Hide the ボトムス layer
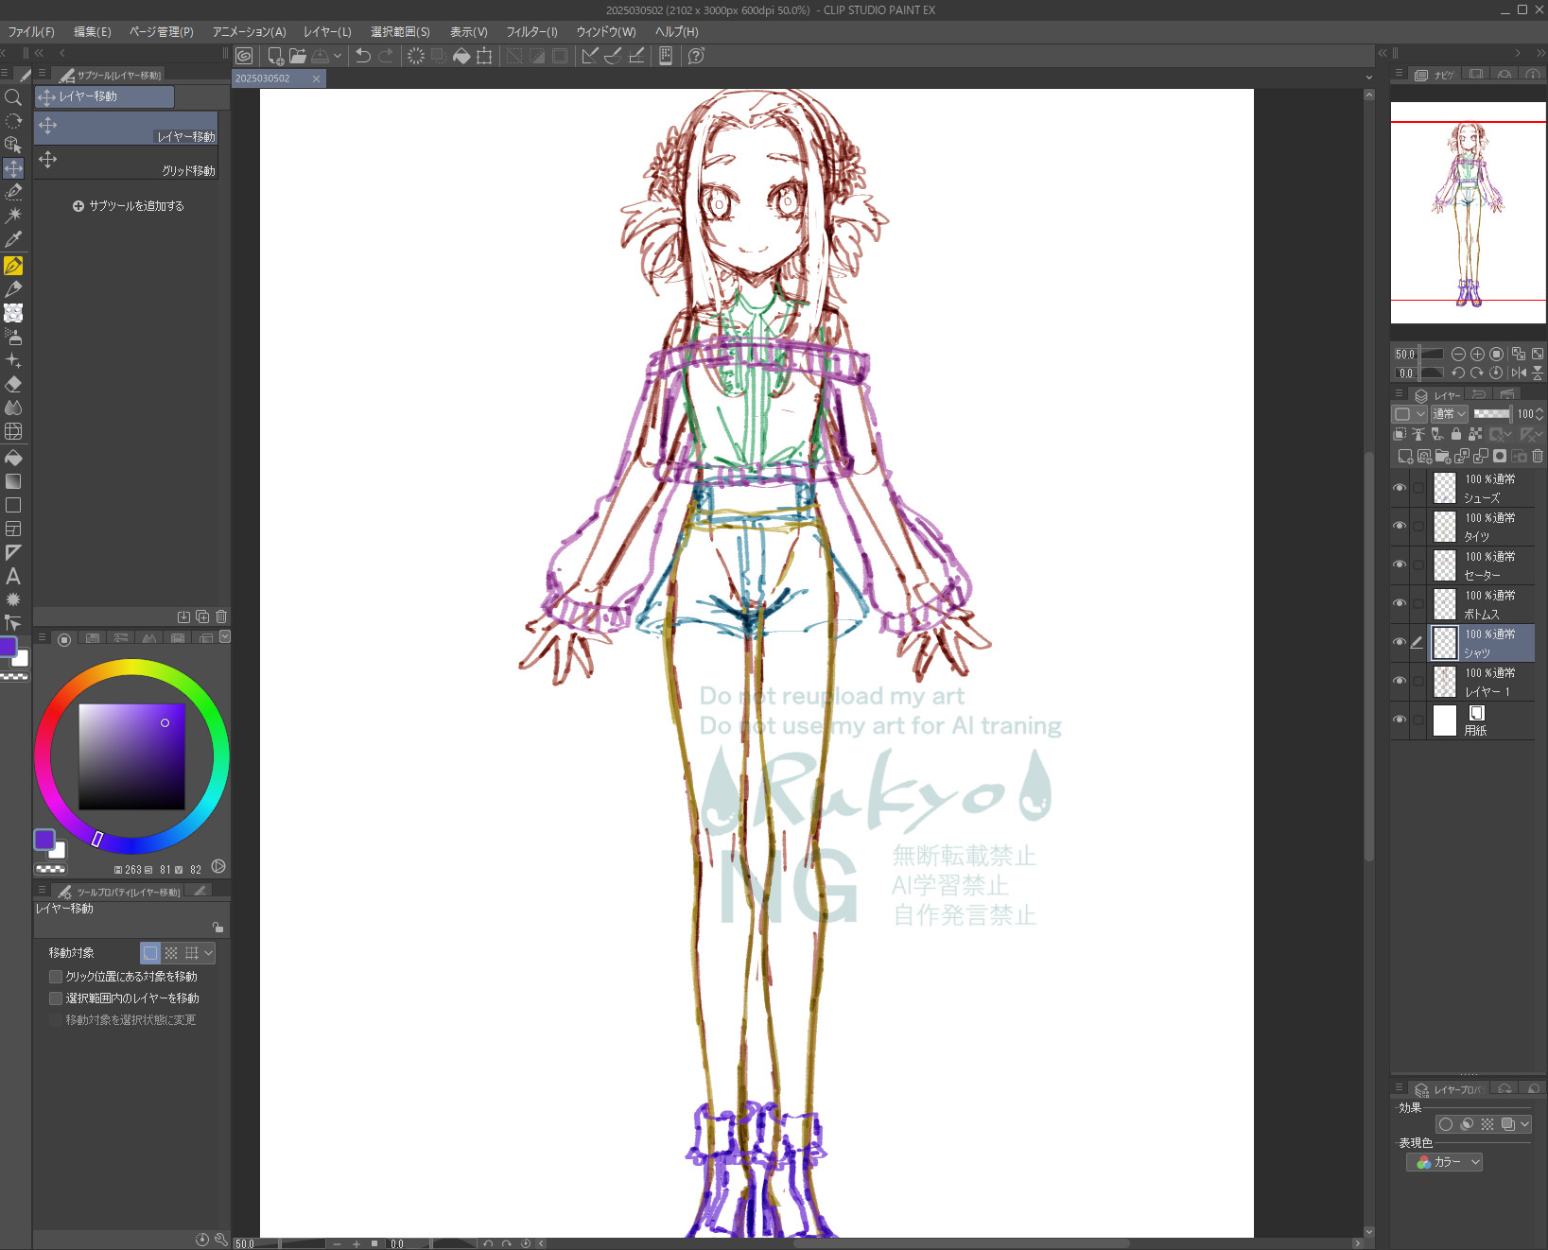1548x1250 pixels. click(1400, 604)
